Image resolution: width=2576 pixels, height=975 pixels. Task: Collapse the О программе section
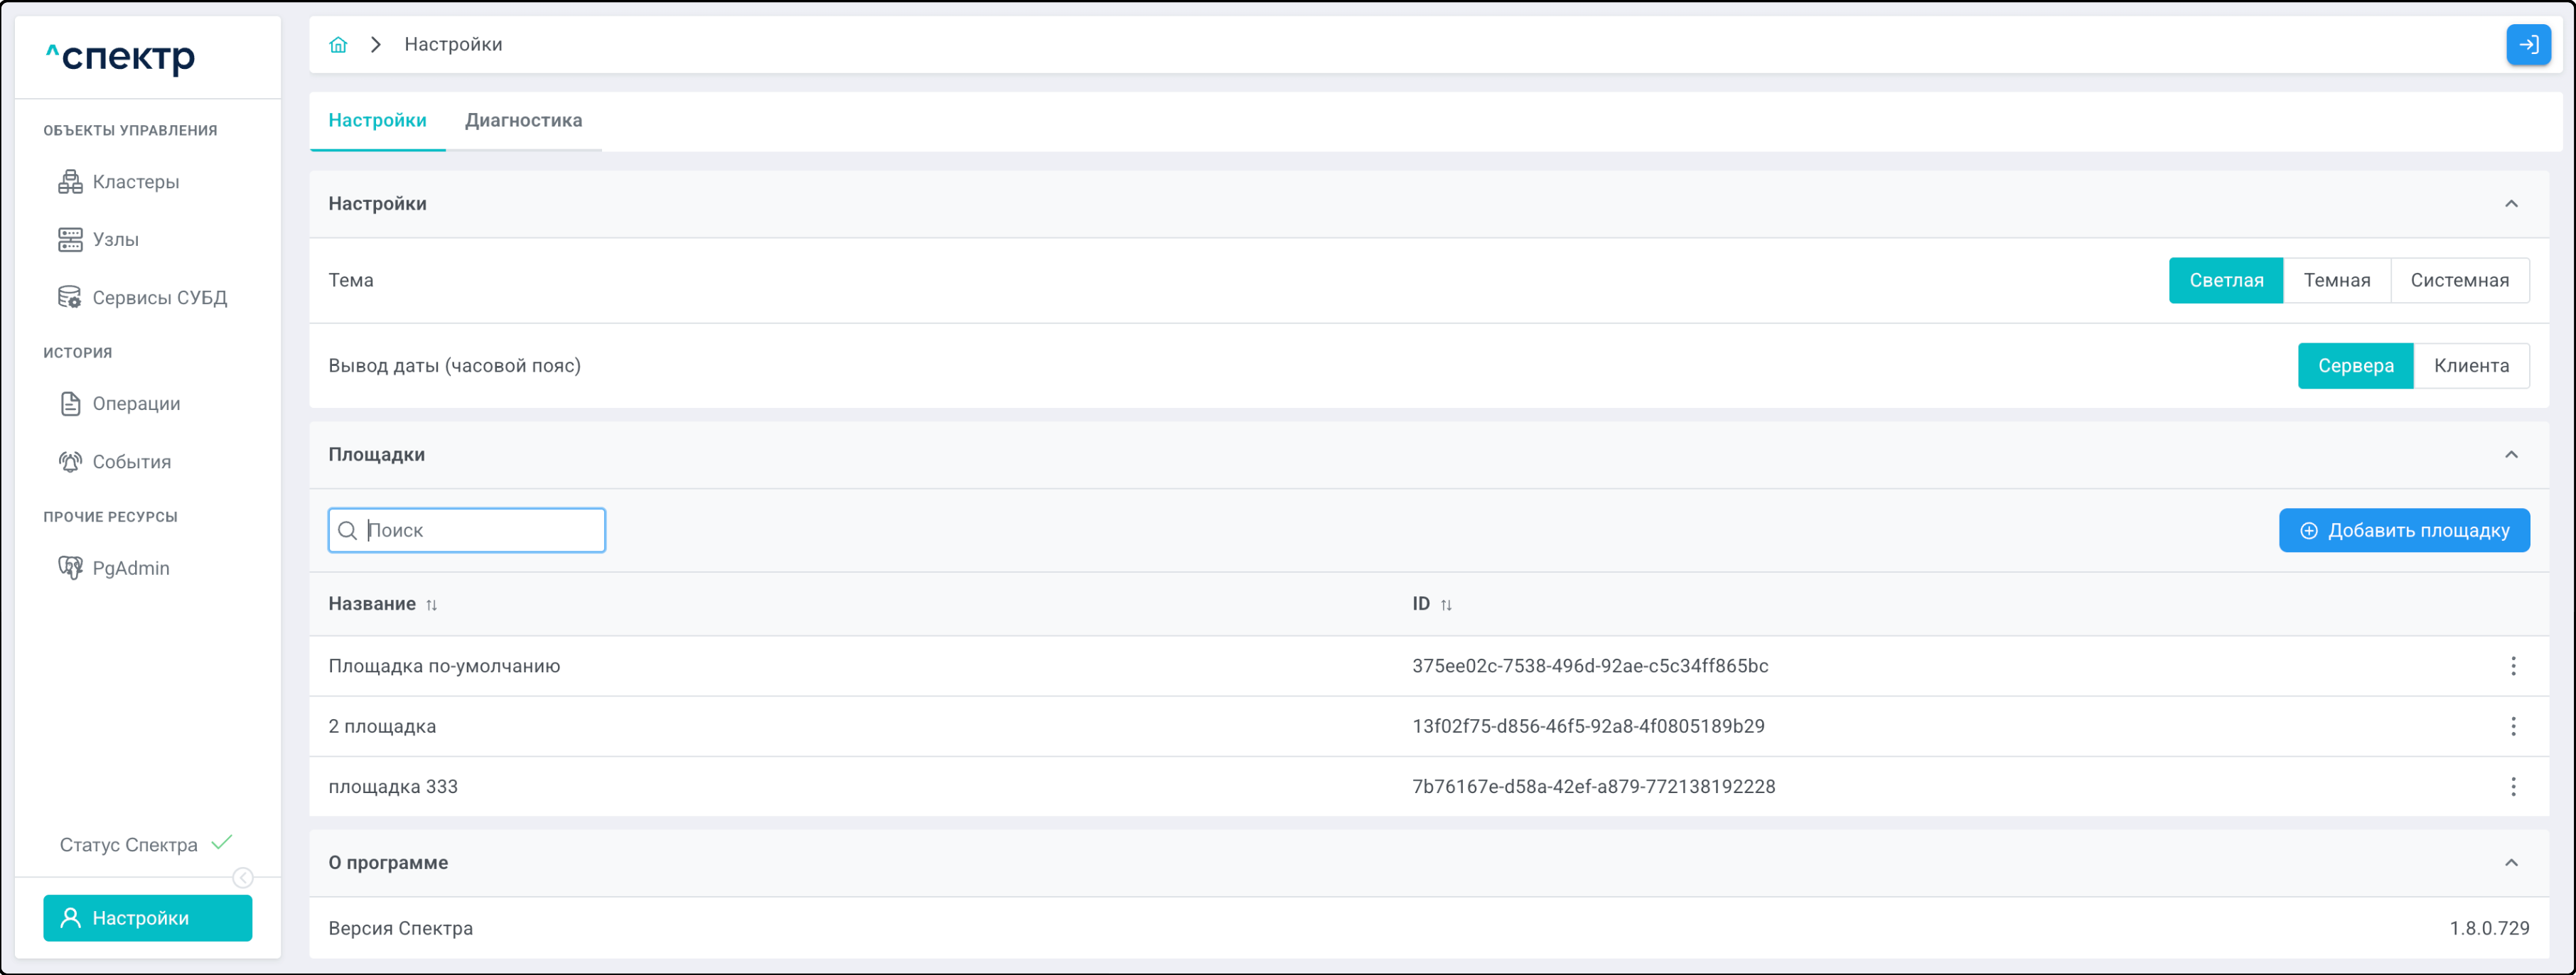click(x=2510, y=863)
